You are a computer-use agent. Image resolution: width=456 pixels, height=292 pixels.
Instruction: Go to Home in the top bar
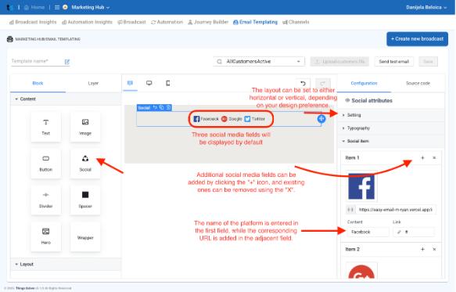point(34,7)
